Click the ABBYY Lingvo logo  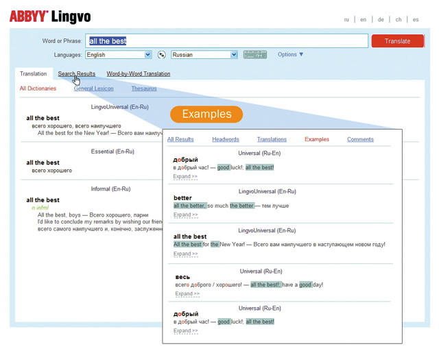[x=50, y=16]
